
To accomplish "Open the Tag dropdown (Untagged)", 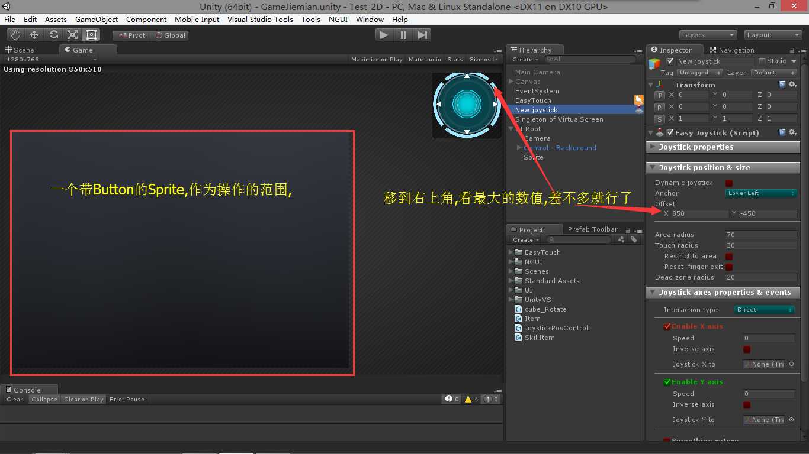I will click(x=699, y=73).
